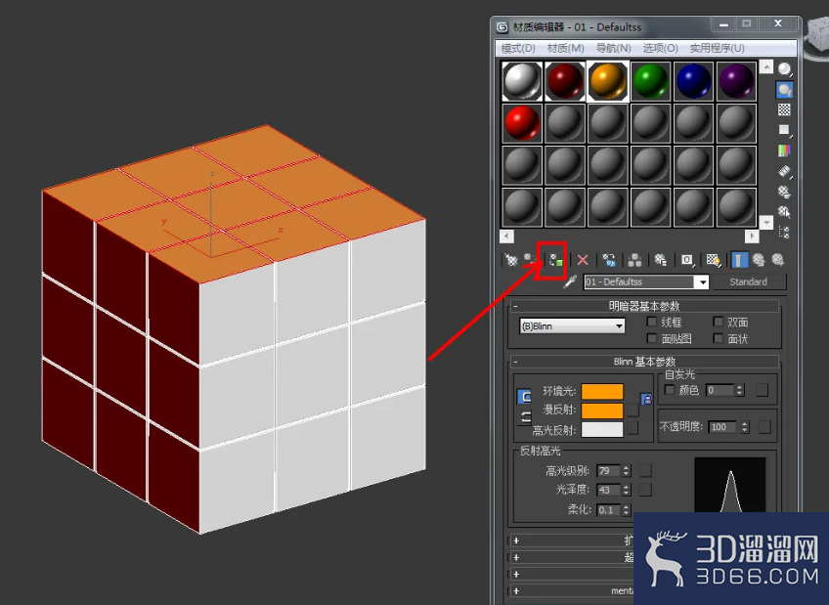Open the Sample UV Tiling flyout

click(x=785, y=130)
